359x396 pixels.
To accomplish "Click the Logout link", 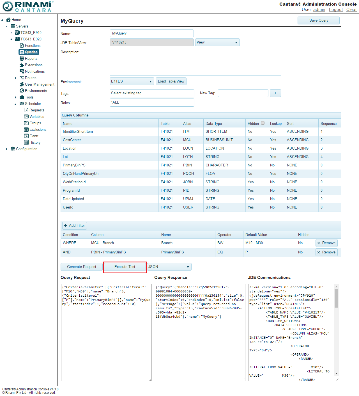I will point(336,10).
